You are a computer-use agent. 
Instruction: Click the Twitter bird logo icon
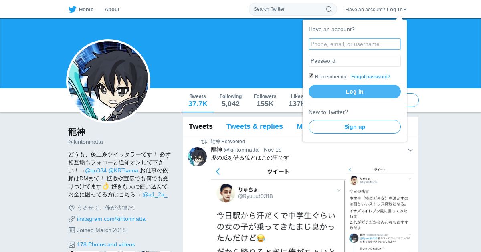point(72,10)
